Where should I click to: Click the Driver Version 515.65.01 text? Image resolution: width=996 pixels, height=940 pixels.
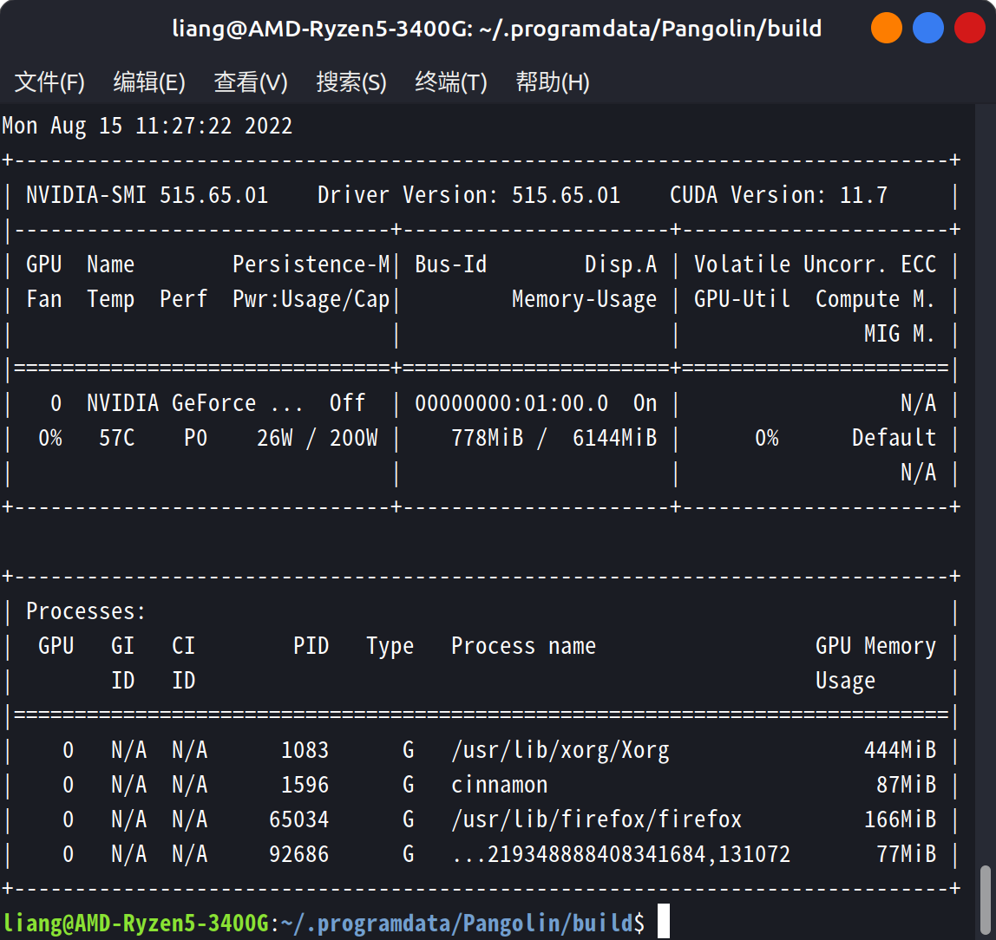point(469,195)
